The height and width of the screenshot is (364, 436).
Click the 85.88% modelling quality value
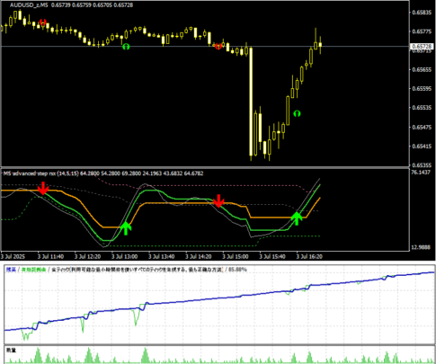[x=237, y=270]
